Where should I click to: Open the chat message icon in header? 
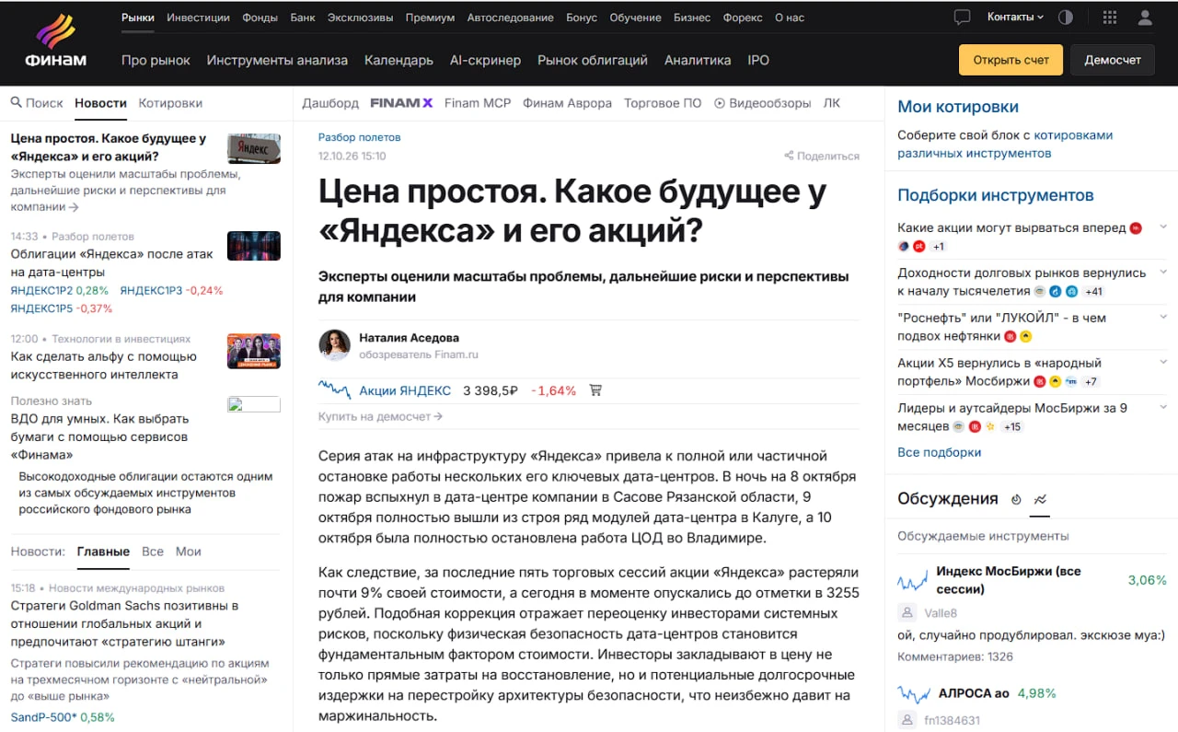pyautogui.click(x=963, y=17)
